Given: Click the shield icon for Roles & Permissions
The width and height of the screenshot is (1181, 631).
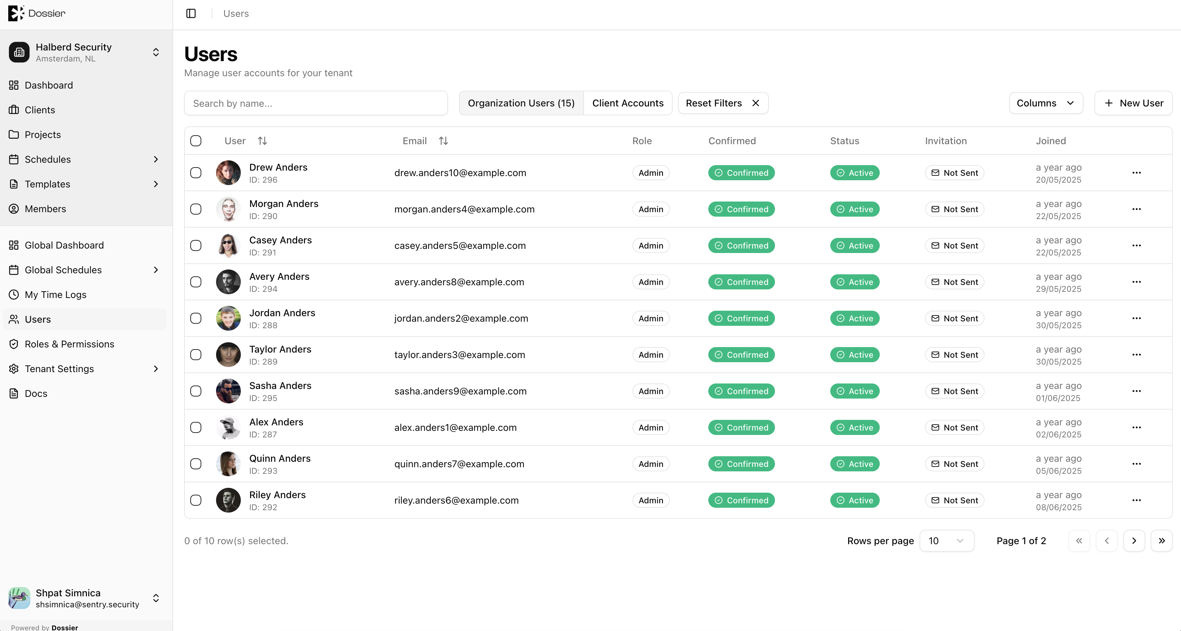Looking at the screenshot, I should pos(14,344).
